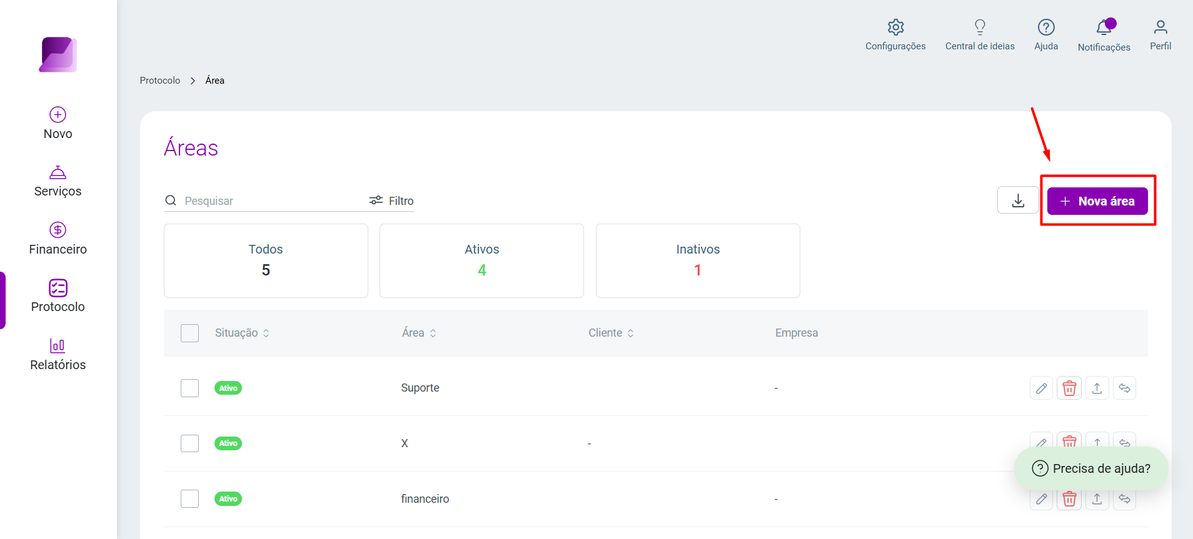This screenshot has height=539, width=1193.
Task: Select the Inativos card
Action: [698, 260]
